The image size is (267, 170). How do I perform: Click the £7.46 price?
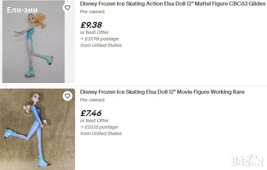91,113
